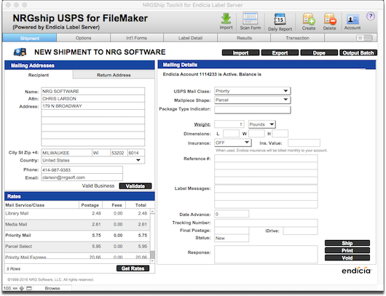
Task: Click the Package Type Indicator field
Action: pos(252,109)
